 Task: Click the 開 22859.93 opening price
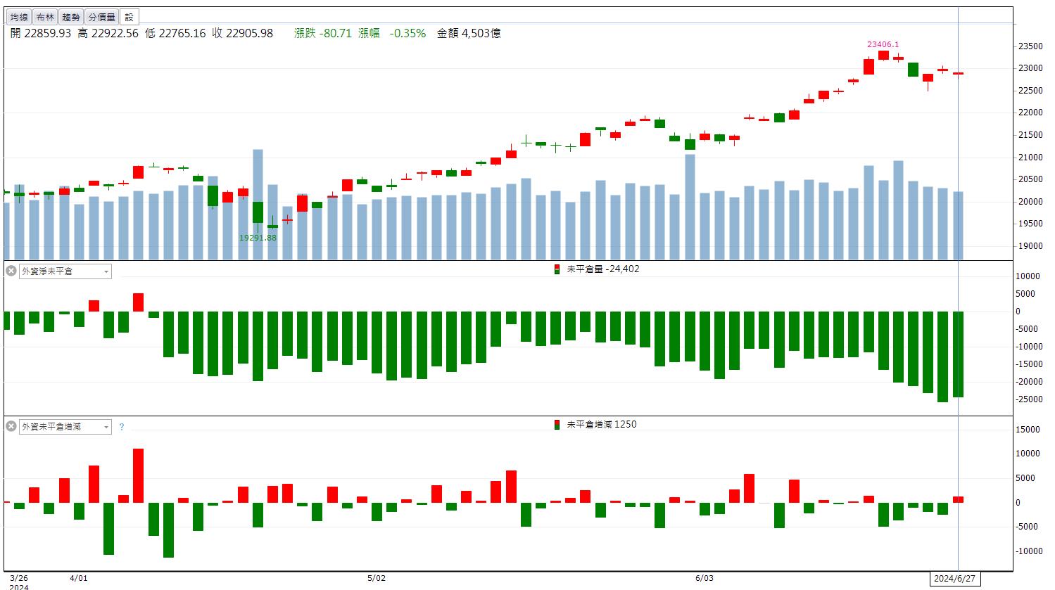(41, 33)
